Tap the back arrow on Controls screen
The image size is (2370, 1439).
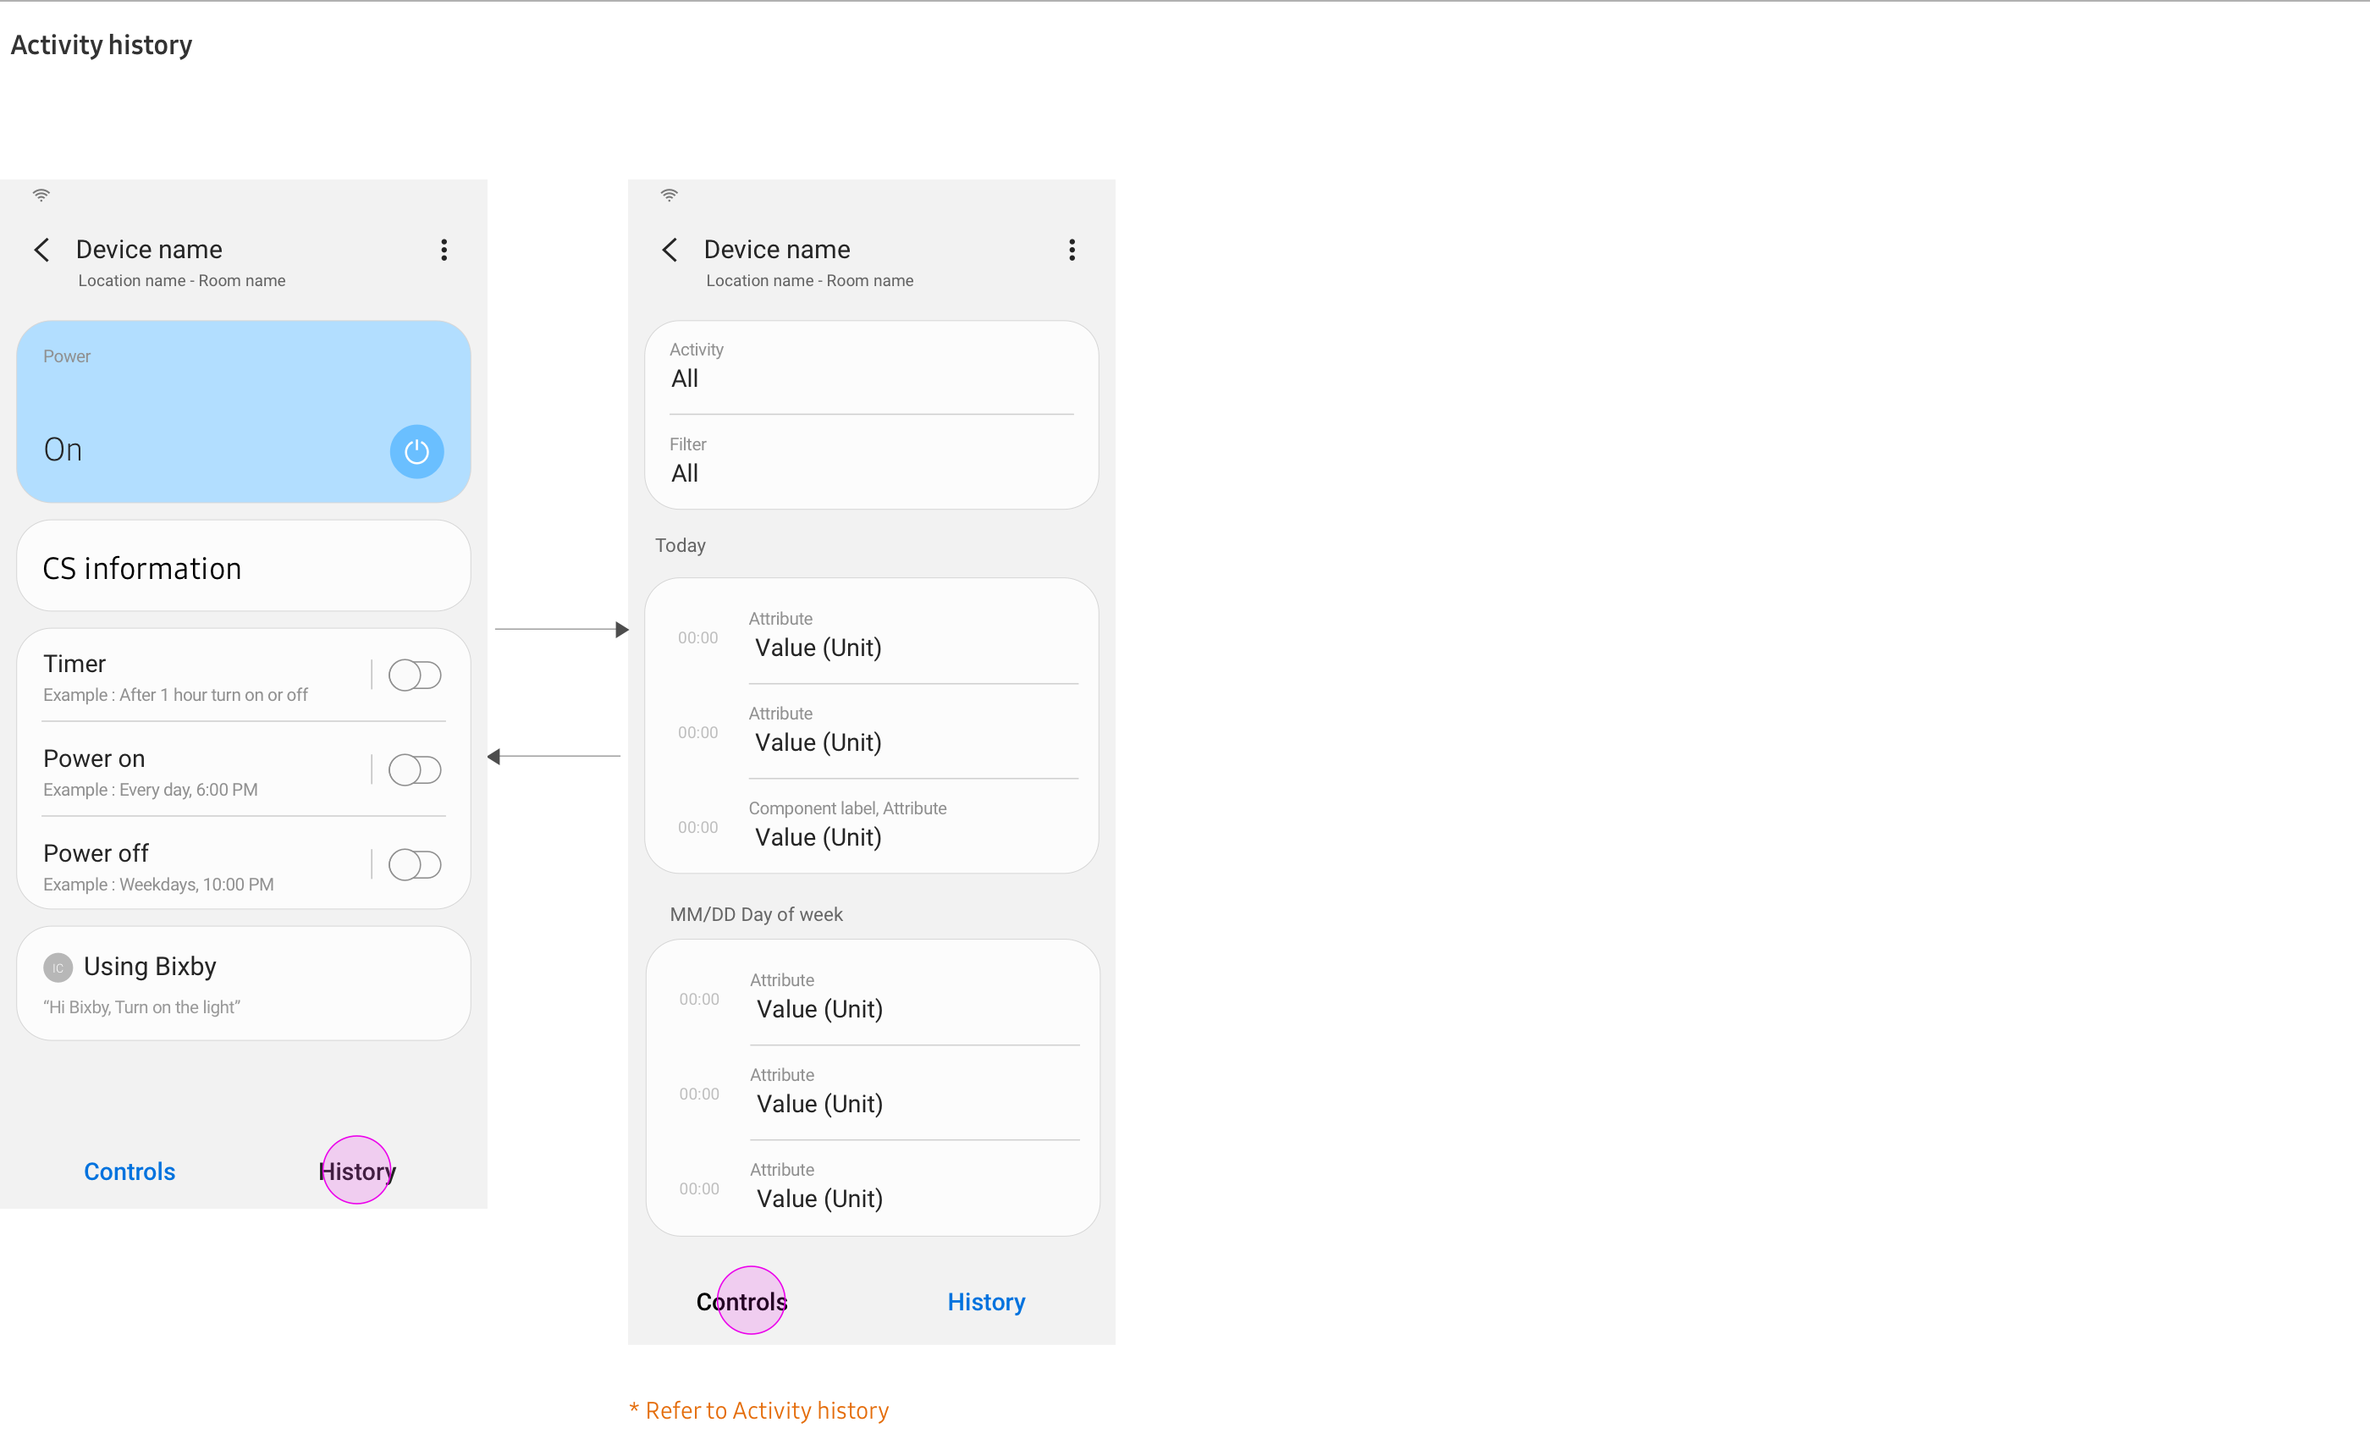(x=42, y=250)
